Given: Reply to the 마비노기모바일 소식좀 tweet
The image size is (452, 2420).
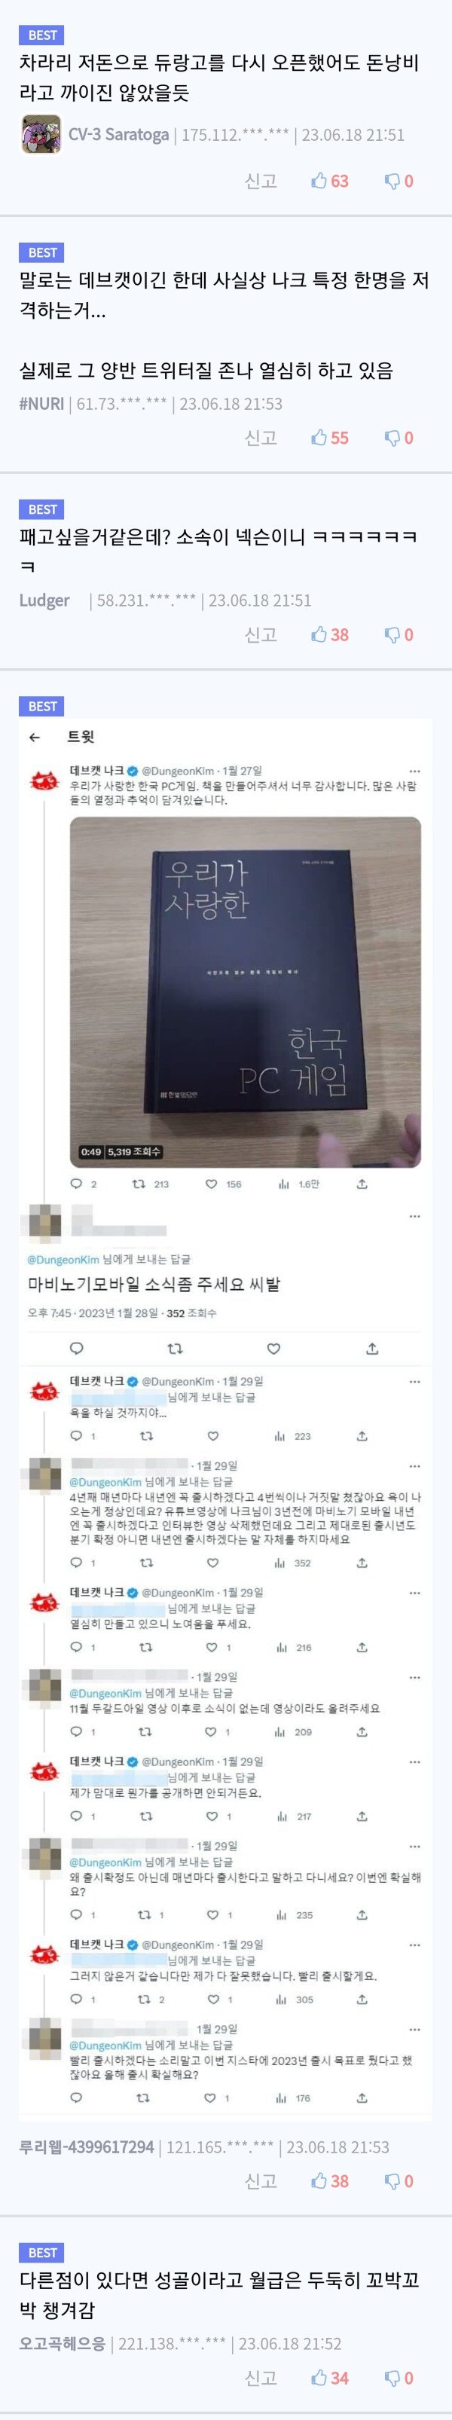Looking at the screenshot, I should [x=77, y=1349].
